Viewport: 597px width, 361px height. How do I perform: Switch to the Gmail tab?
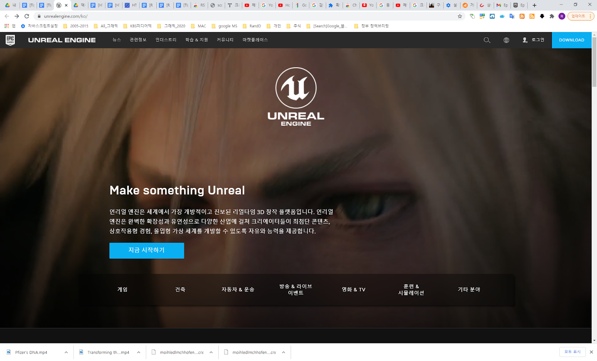tap(502, 5)
